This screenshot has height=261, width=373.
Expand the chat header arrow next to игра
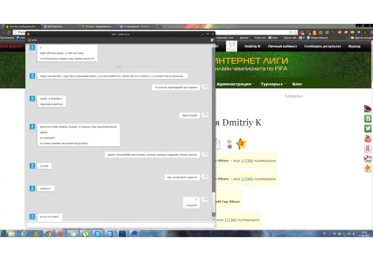coord(41,40)
